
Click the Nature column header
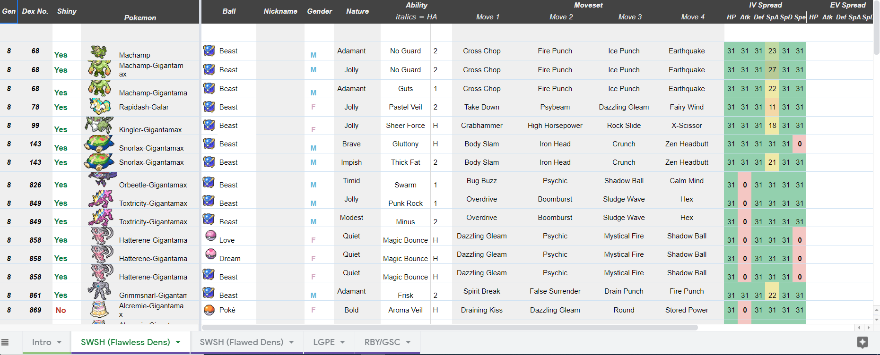(357, 11)
